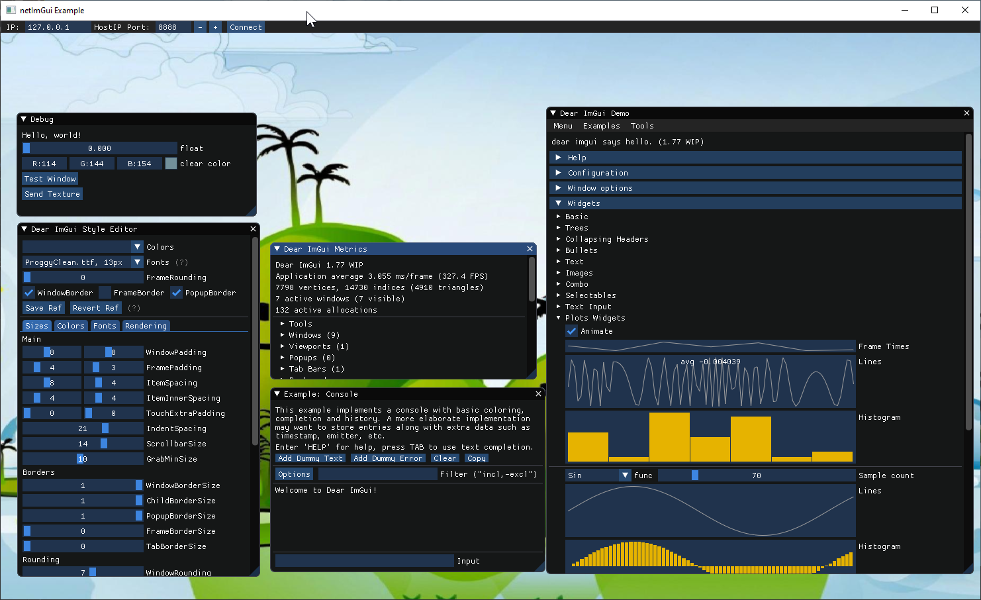The width and height of the screenshot is (981, 600).
Task: Click the Metrics window resize grip corner
Action: tap(531, 374)
